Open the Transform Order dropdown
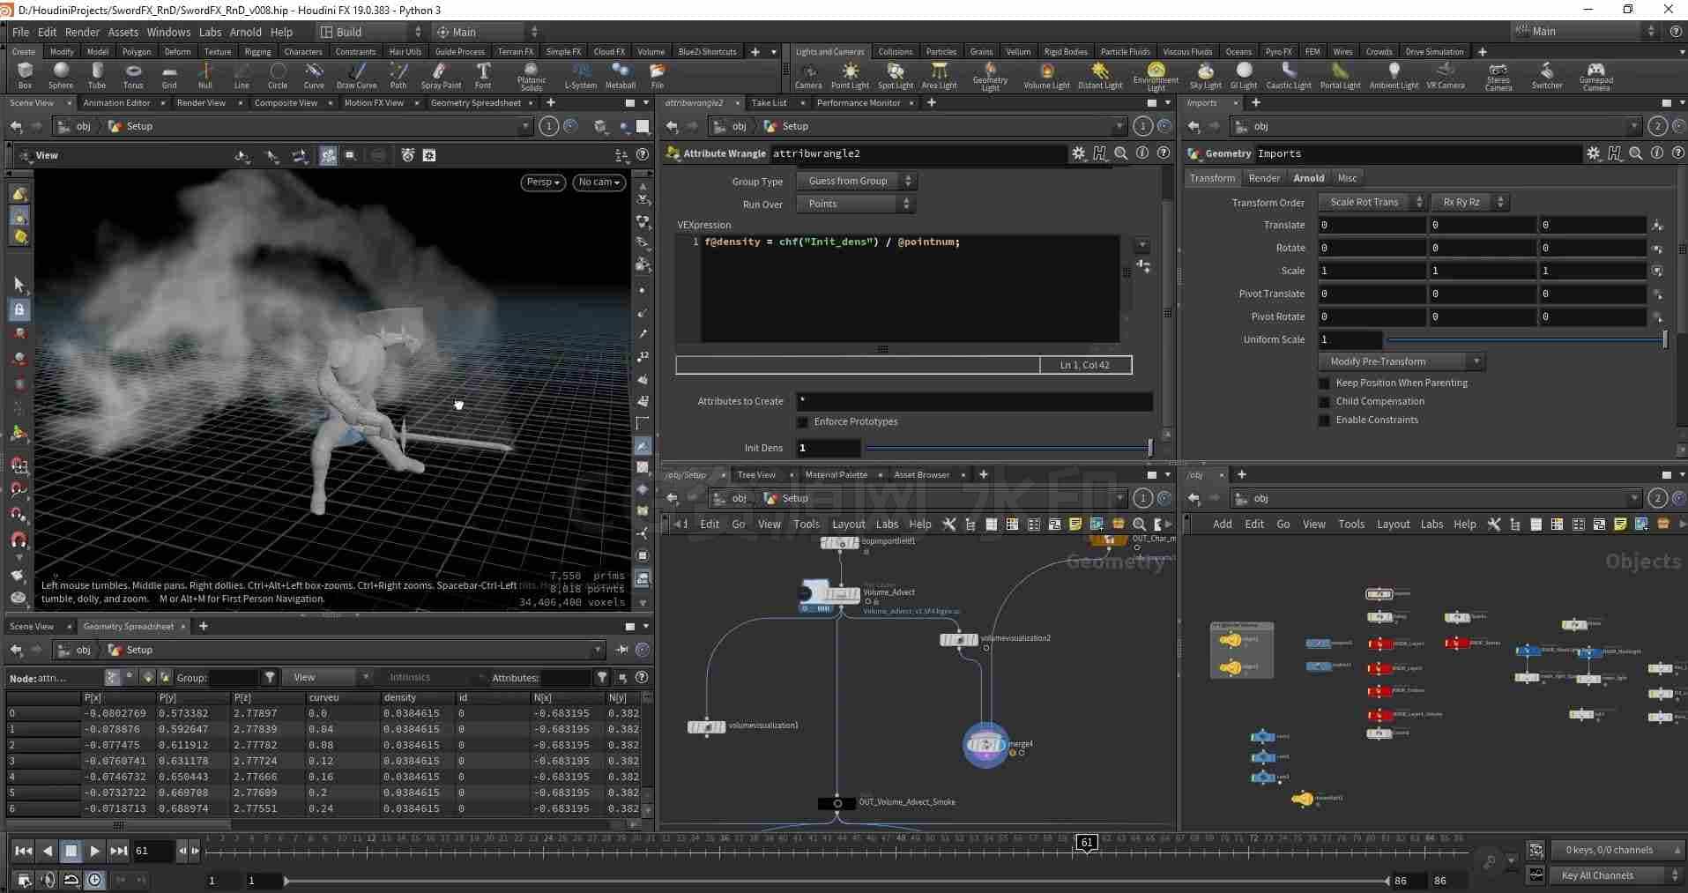The height and width of the screenshot is (893, 1688). click(1372, 202)
